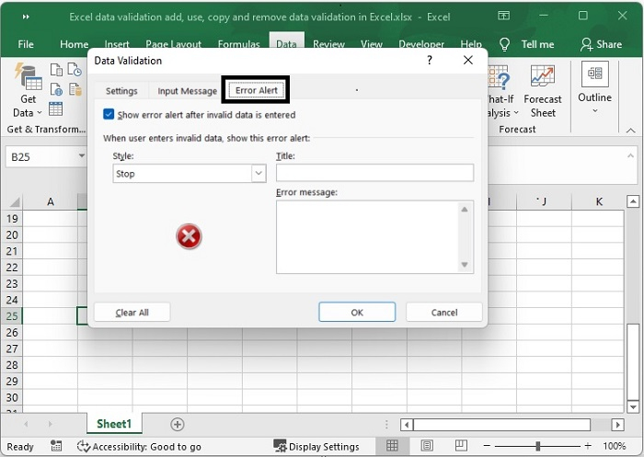Select the Sheet1 tab

point(114,424)
